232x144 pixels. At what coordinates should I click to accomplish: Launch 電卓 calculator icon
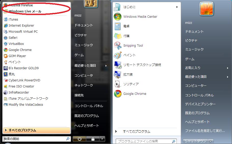(x=118, y=26)
